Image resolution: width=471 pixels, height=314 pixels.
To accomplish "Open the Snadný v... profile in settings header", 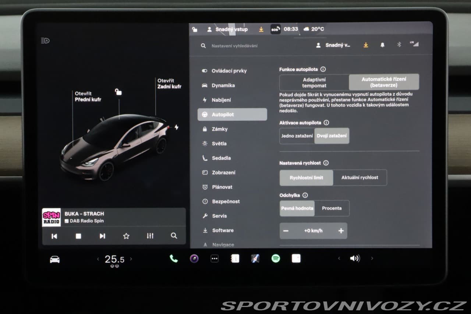I will click(x=333, y=45).
